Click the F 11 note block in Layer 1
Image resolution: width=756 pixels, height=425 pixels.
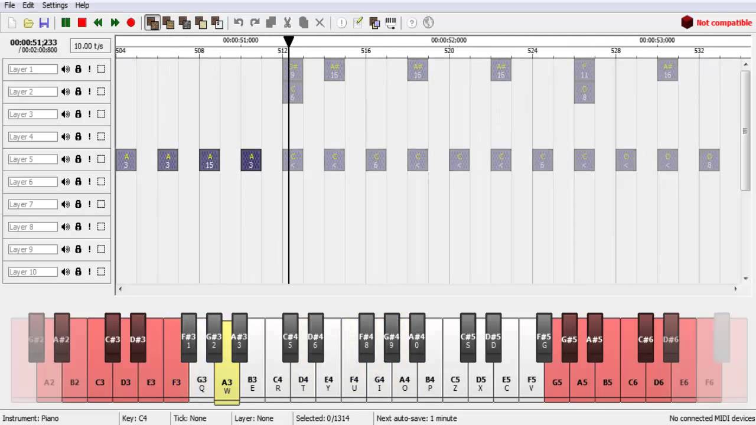(x=584, y=70)
